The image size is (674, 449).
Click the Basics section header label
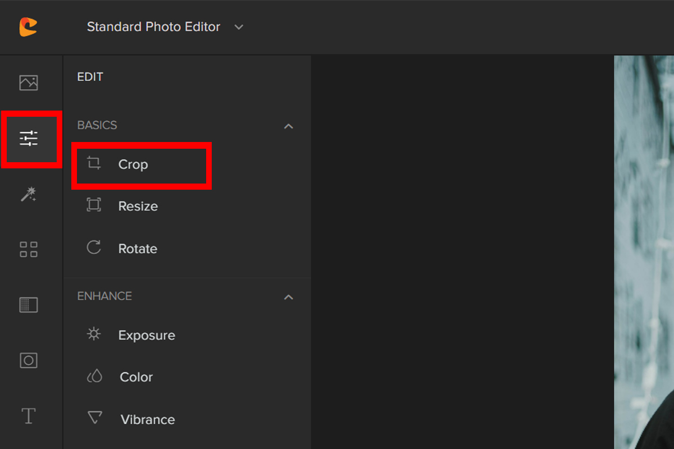(x=97, y=125)
